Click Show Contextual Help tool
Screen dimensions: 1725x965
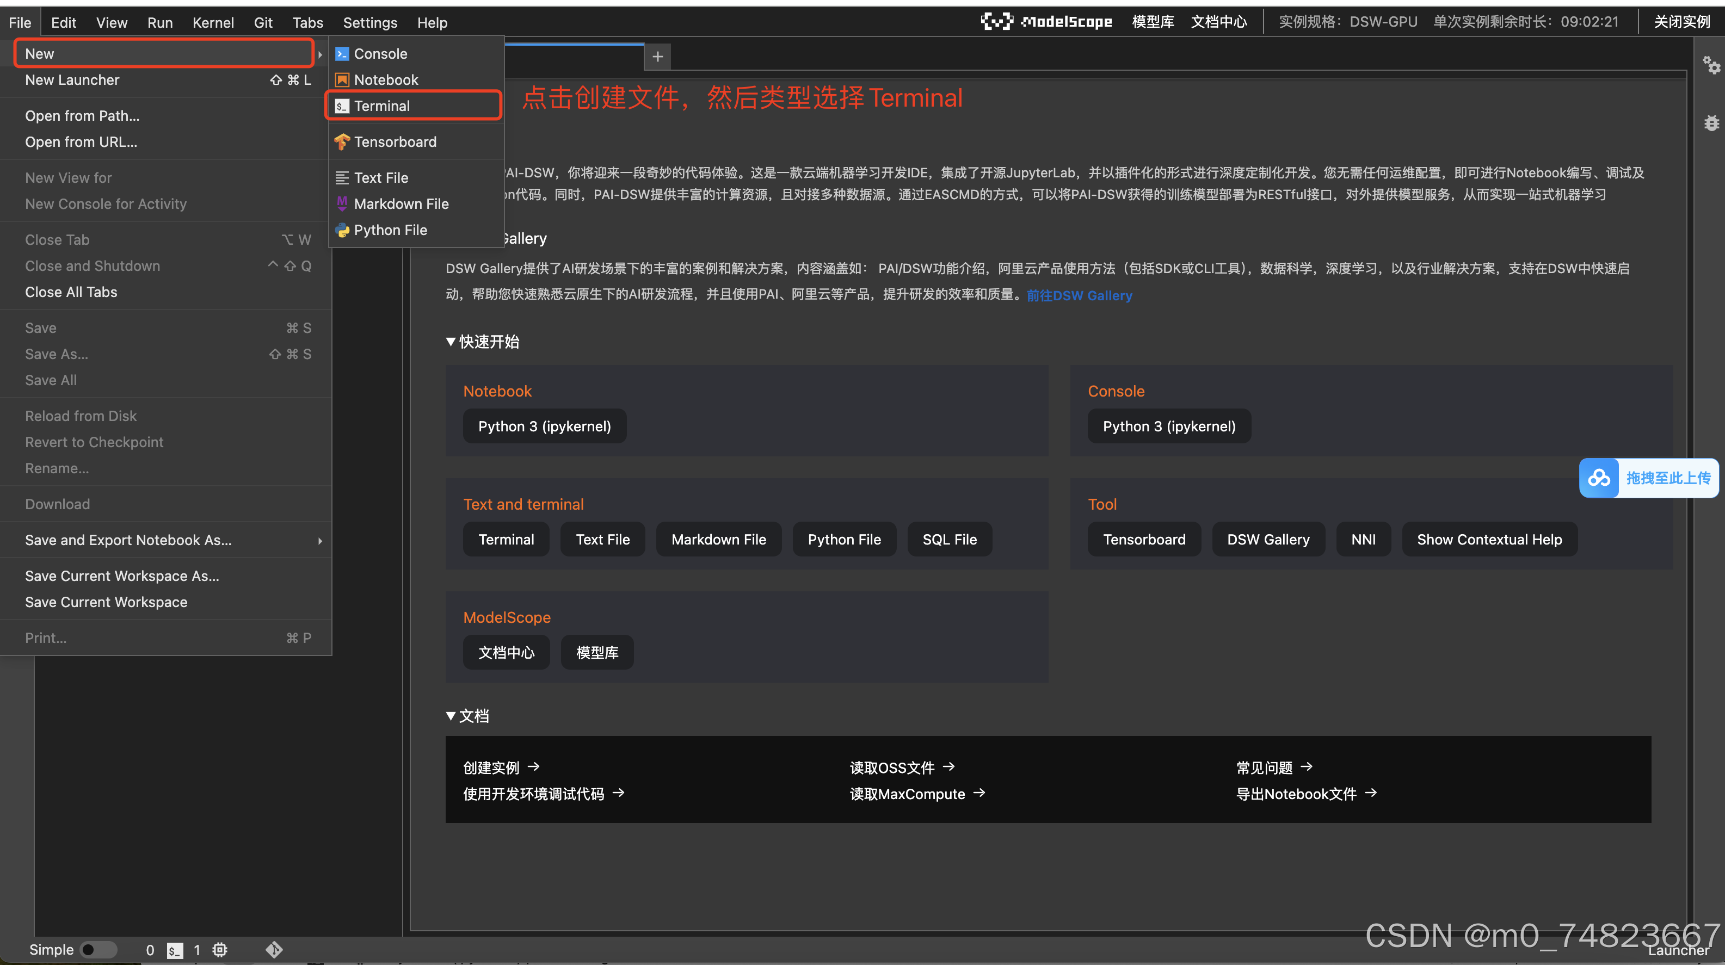[1489, 539]
